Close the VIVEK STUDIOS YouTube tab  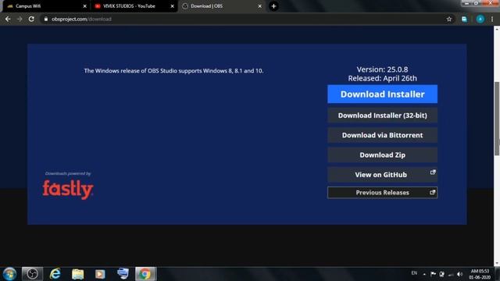pos(172,6)
